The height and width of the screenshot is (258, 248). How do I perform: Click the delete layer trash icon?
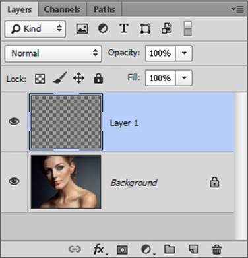(217, 249)
